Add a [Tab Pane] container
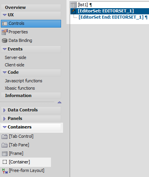Image resolution: width=149 pixels, height=177 pixels. coord(19,145)
